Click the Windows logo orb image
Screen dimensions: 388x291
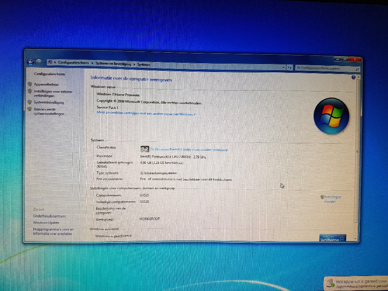click(x=331, y=116)
